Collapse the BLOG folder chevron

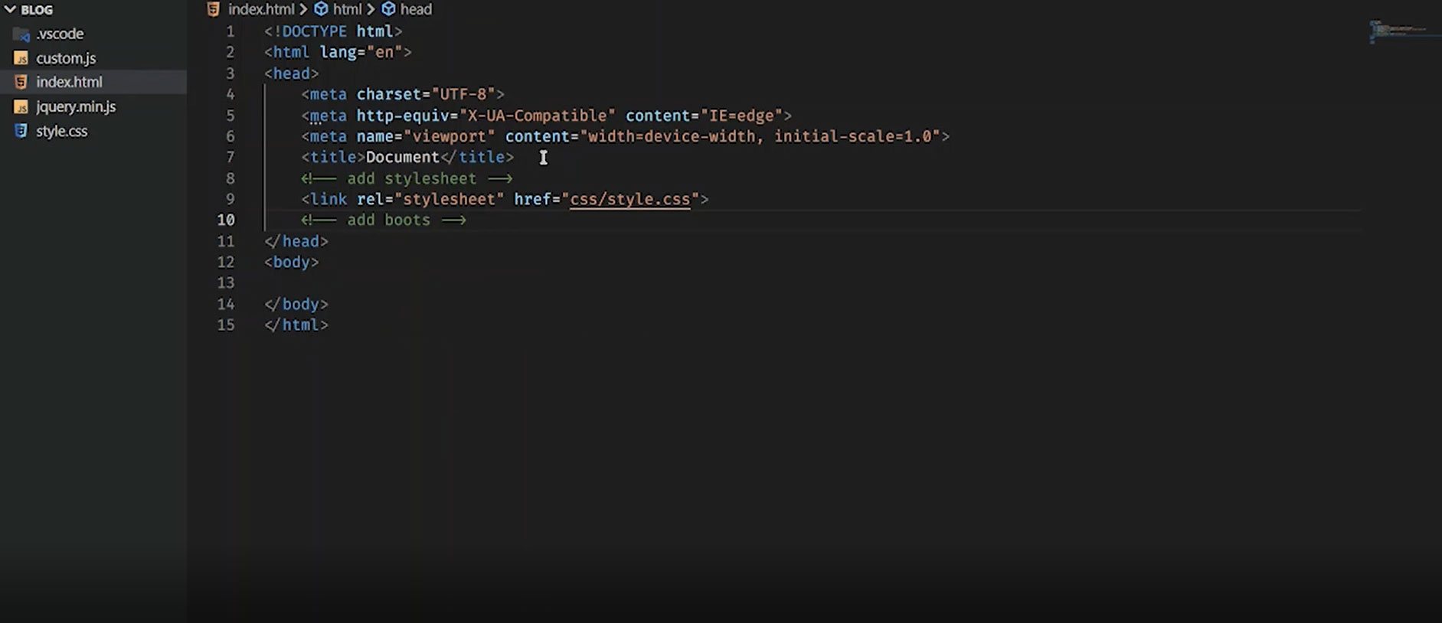pyautogui.click(x=10, y=10)
